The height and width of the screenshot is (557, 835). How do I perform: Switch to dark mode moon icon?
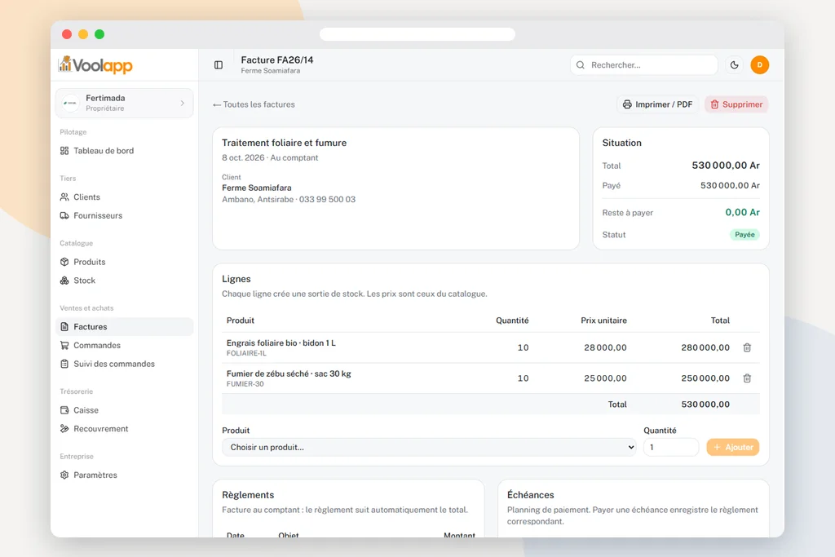pyautogui.click(x=735, y=65)
